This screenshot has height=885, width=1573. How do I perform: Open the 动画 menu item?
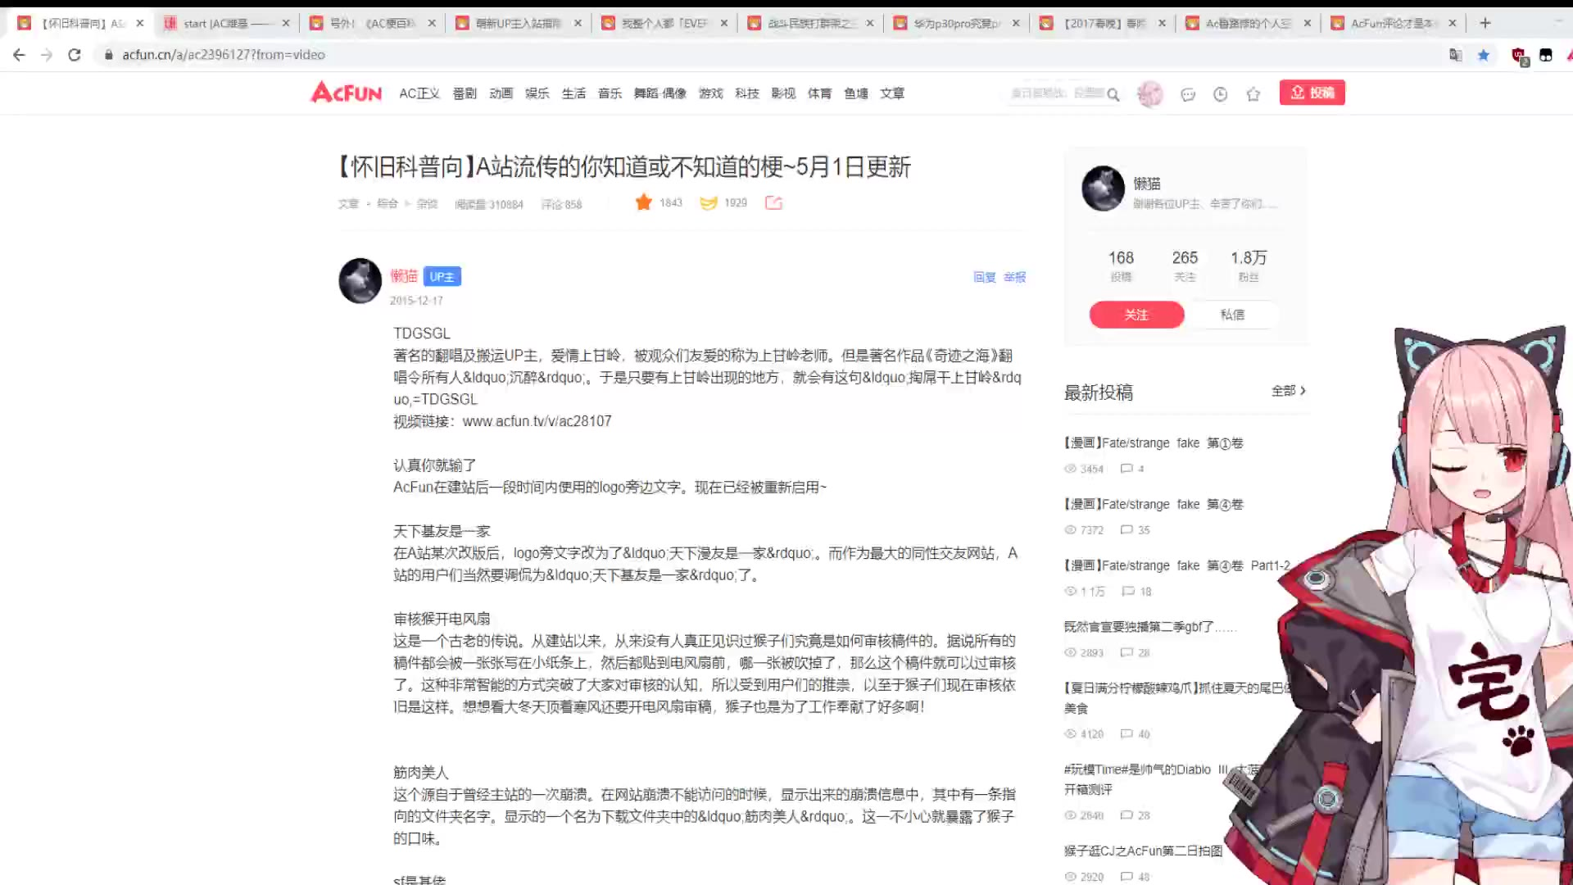pos(501,93)
